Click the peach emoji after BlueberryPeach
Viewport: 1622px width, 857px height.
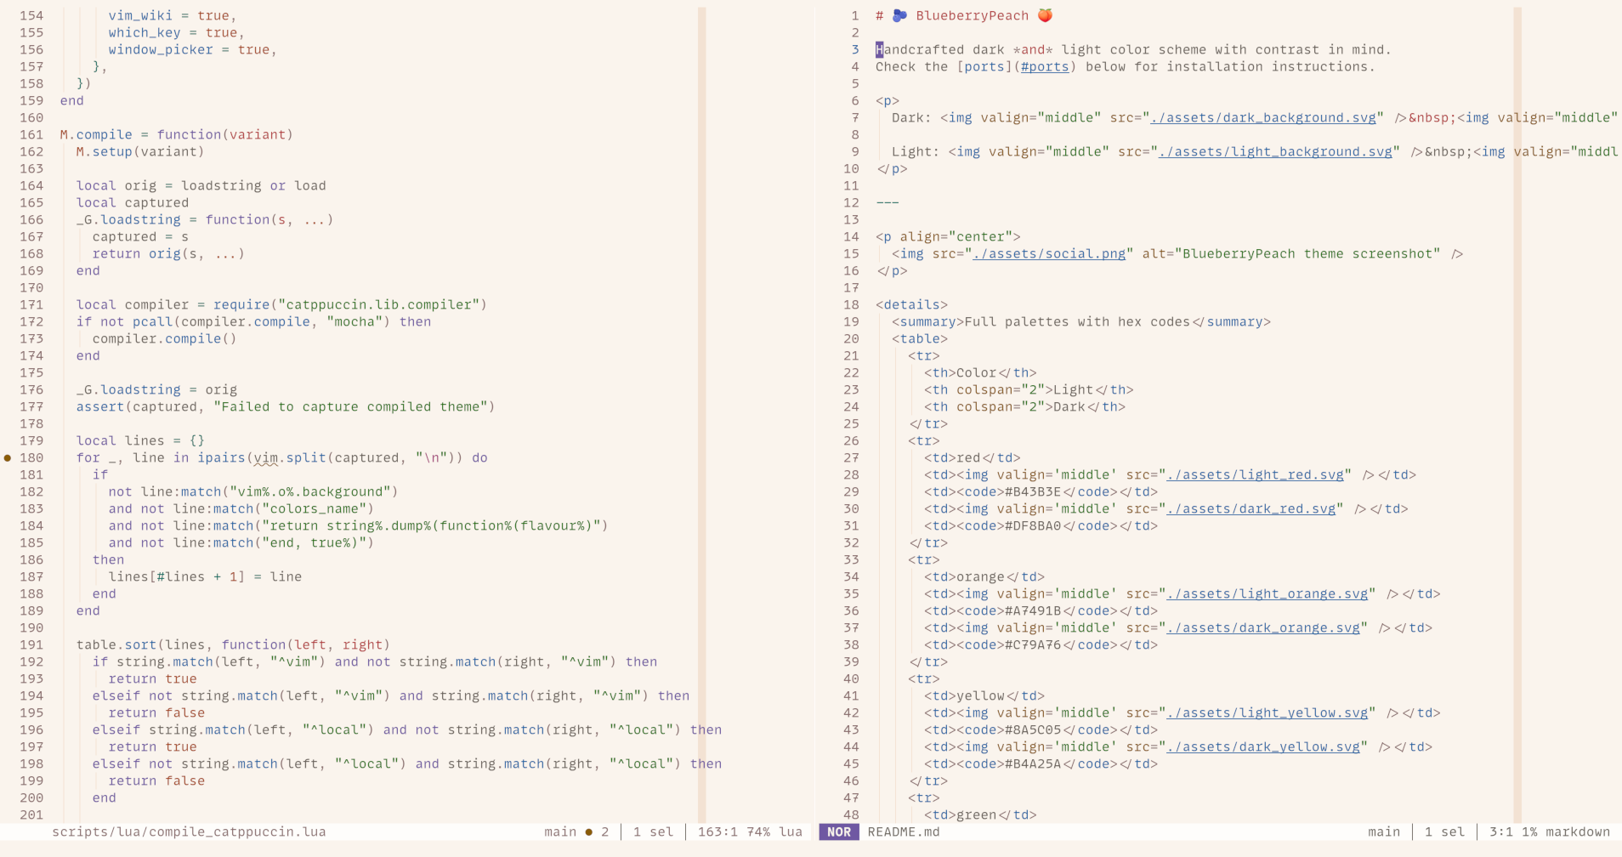[x=1045, y=15]
